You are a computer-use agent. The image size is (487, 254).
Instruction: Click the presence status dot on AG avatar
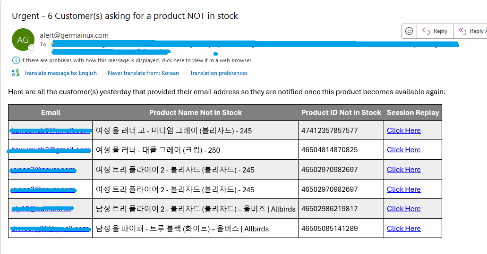(32, 48)
